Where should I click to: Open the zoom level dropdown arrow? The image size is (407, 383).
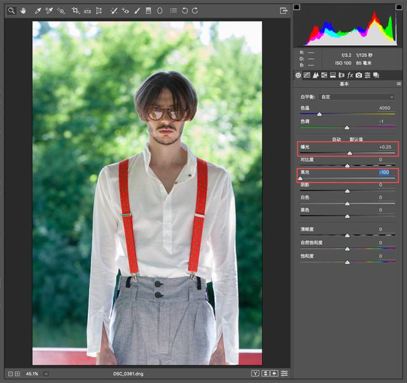[46, 374]
